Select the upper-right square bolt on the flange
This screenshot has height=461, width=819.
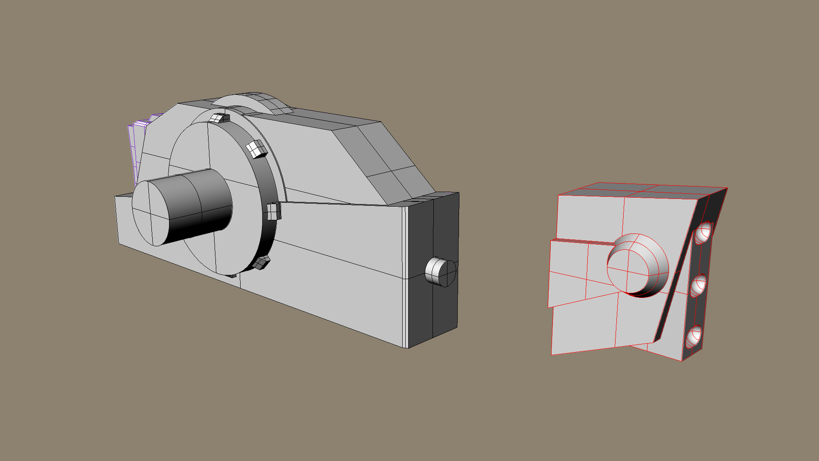click(256, 149)
